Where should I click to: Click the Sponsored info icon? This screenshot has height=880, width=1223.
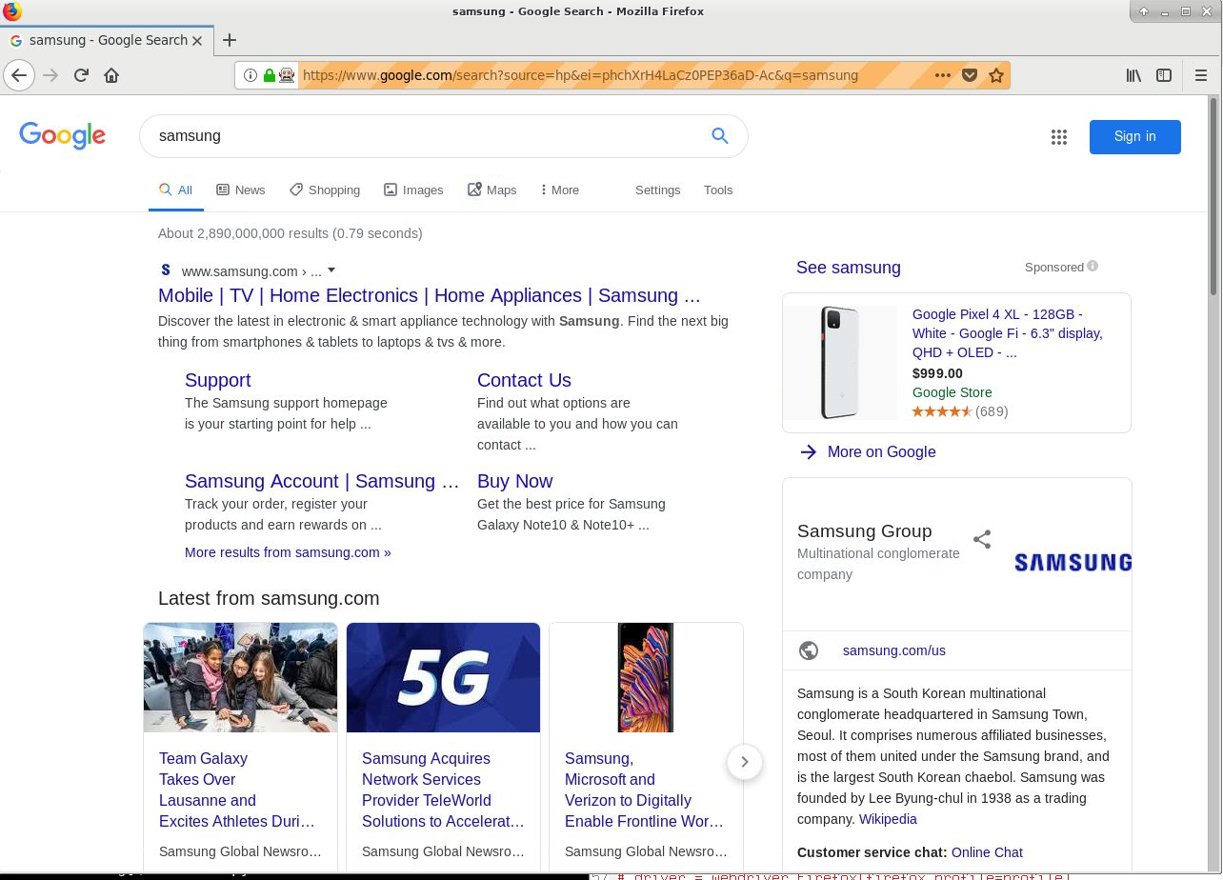(1093, 267)
